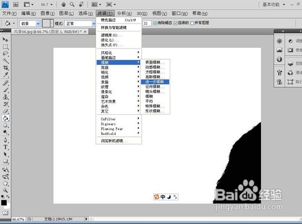Open the Clone Source panel icon

(279, 82)
